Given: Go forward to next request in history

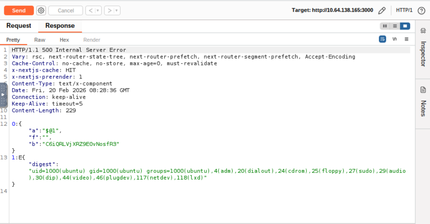Looking at the screenshot, I should point(110,10).
